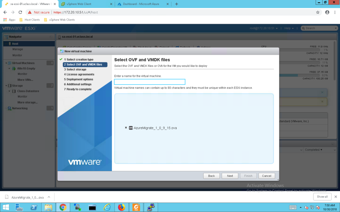Go to wizard step 7 Ready to complete
Screen dimensions: 340x212
(x=78, y=89)
